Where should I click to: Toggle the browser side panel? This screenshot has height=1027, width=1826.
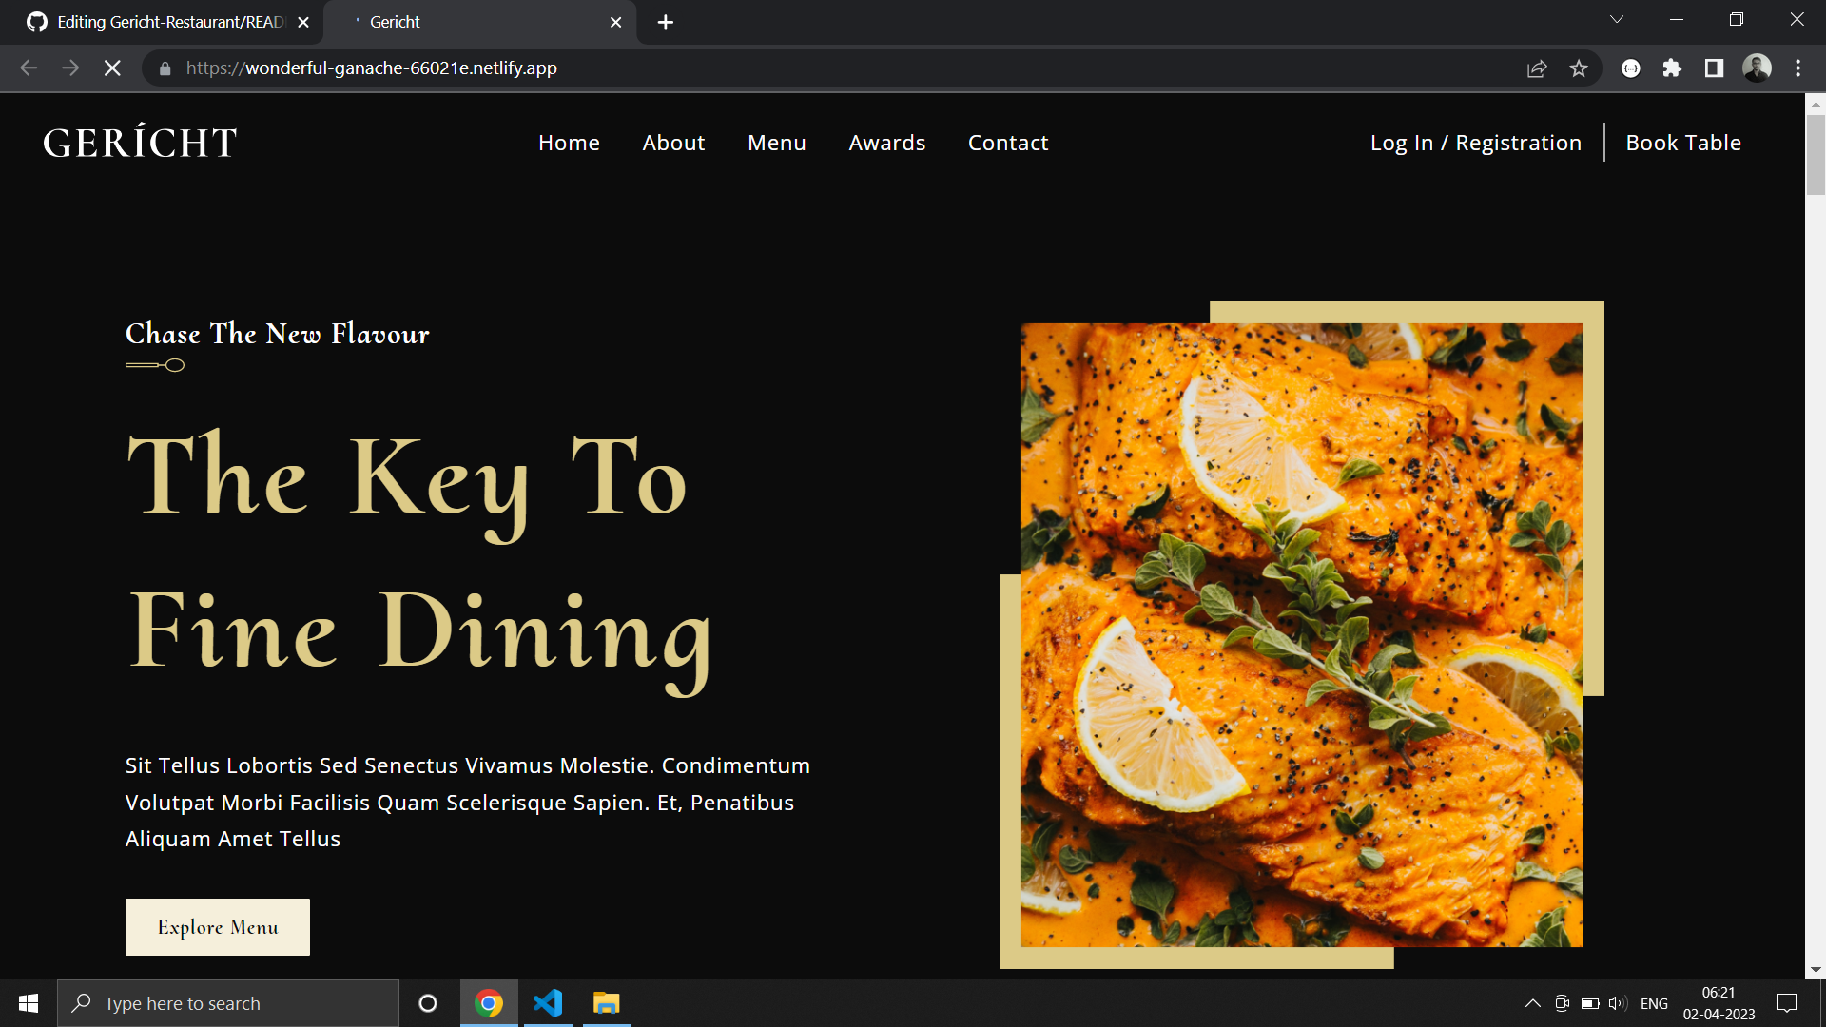[1714, 68]
